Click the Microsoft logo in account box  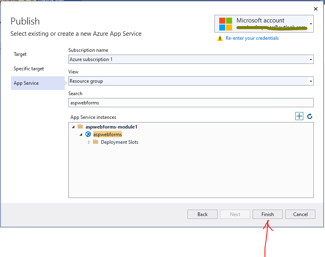click(226, 24)
